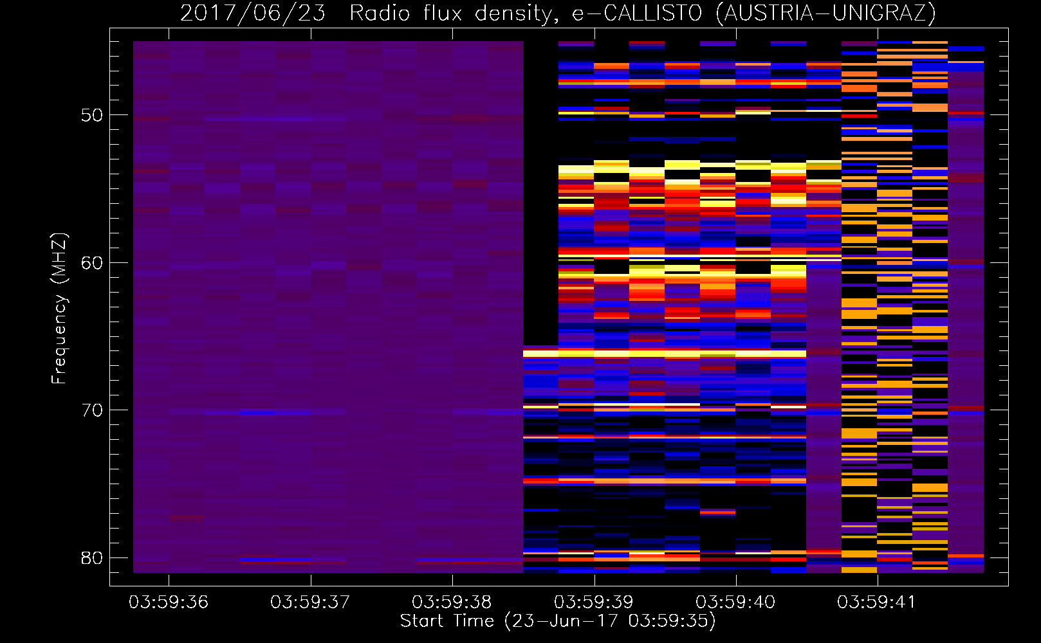
Task: Select the 03:59:41 time tick label
Action: coord(877,602)
